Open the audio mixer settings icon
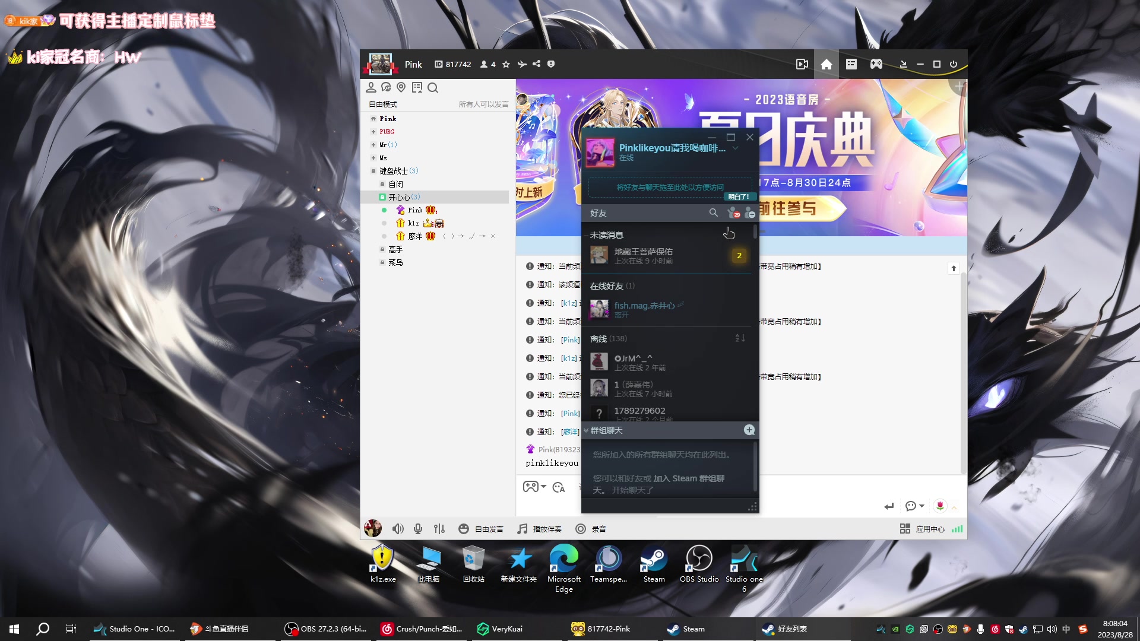 tap(439, 529)
